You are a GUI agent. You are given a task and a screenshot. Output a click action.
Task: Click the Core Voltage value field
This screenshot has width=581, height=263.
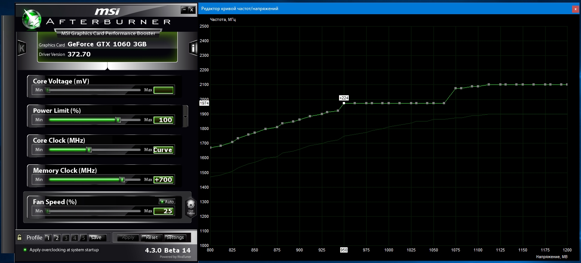point(164,90)
